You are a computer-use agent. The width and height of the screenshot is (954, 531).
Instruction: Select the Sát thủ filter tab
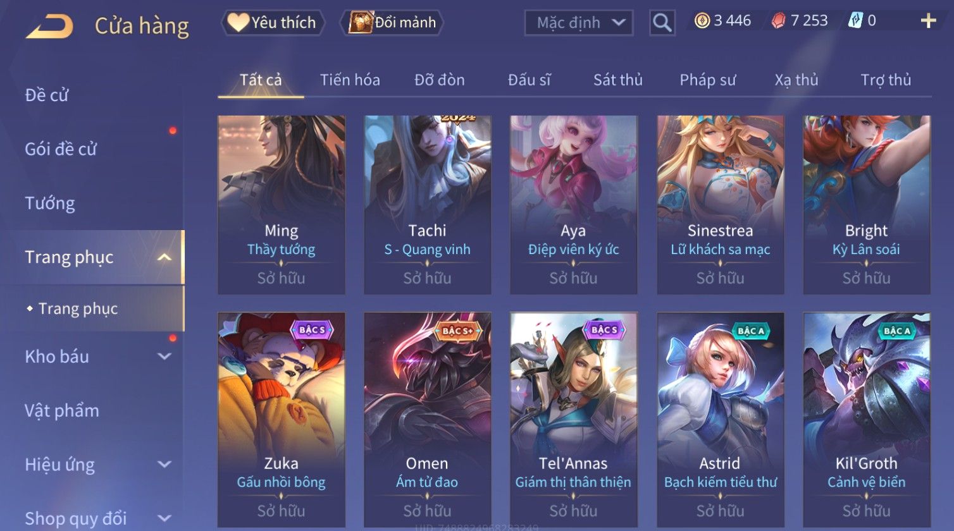point(618,80)
